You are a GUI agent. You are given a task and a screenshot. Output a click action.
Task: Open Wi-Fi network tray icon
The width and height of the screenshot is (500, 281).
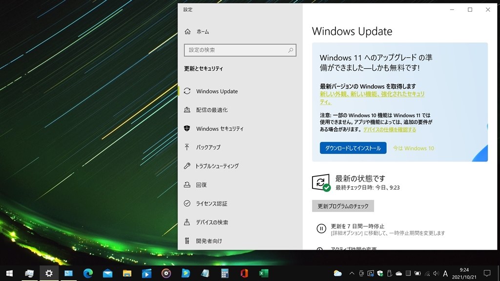click(427, 273)
